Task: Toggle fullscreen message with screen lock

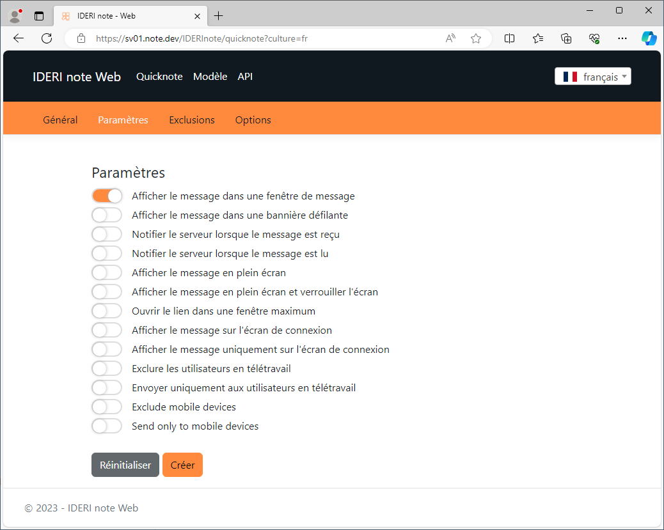Action: (x=107, y=292)
